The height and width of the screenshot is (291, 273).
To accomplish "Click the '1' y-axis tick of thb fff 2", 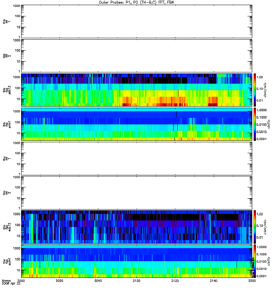I will [19, 71].
